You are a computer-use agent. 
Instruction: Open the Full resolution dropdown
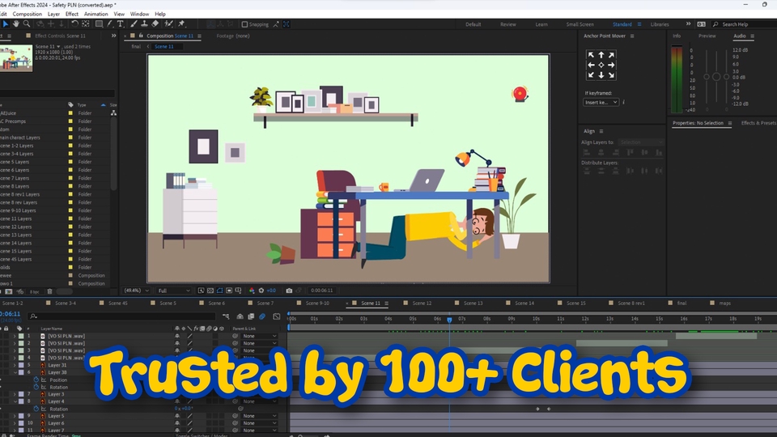173,291
